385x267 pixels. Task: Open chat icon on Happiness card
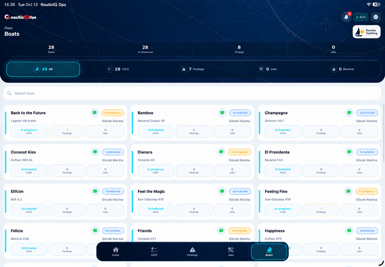[x=349, y=231]
